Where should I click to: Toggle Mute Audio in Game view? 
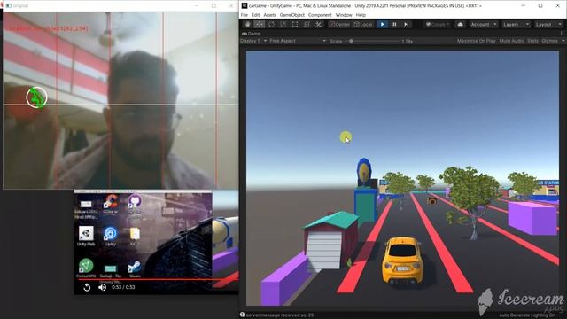click(x=512, y=41)
